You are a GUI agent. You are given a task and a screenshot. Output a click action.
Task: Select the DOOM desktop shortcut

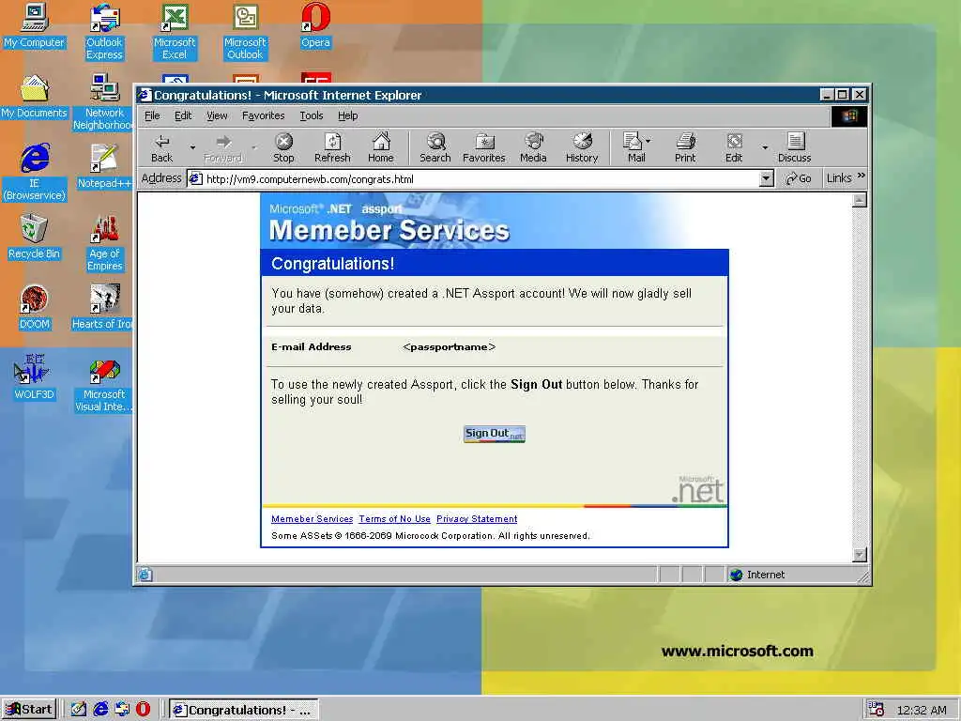[x=35, y=308]
